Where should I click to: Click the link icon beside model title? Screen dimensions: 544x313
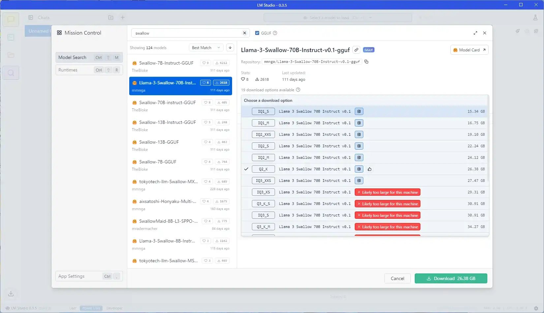tap(356, 50)
